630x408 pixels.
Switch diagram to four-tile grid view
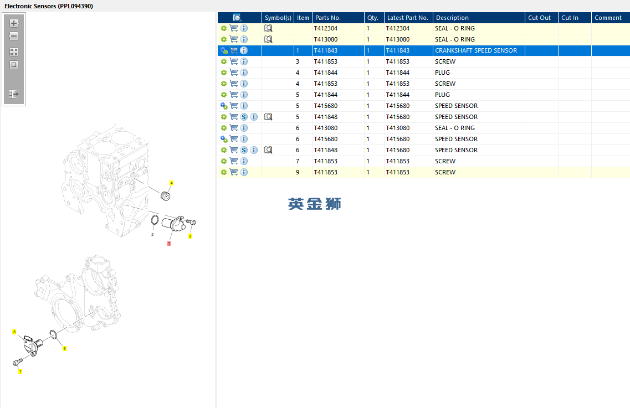pyautogui.click(x=14, y=52)
